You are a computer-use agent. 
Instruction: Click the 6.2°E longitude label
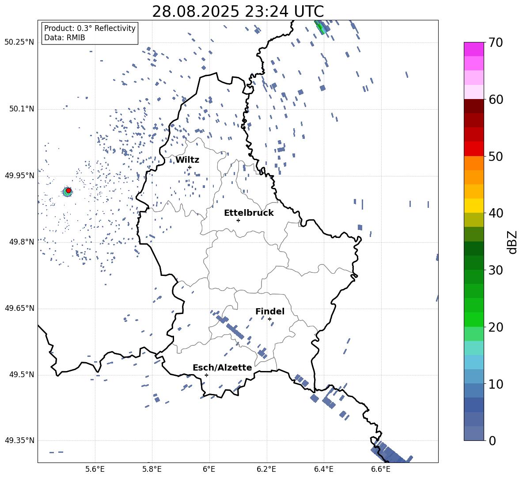[x=266, y=469]
